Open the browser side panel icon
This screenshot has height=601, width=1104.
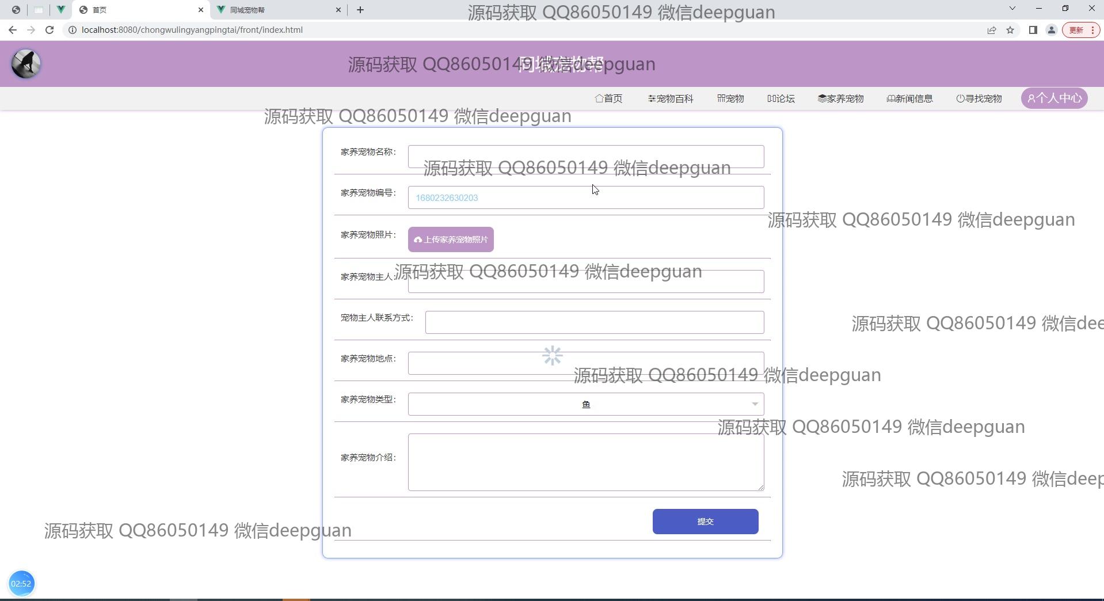(1033, 30)
